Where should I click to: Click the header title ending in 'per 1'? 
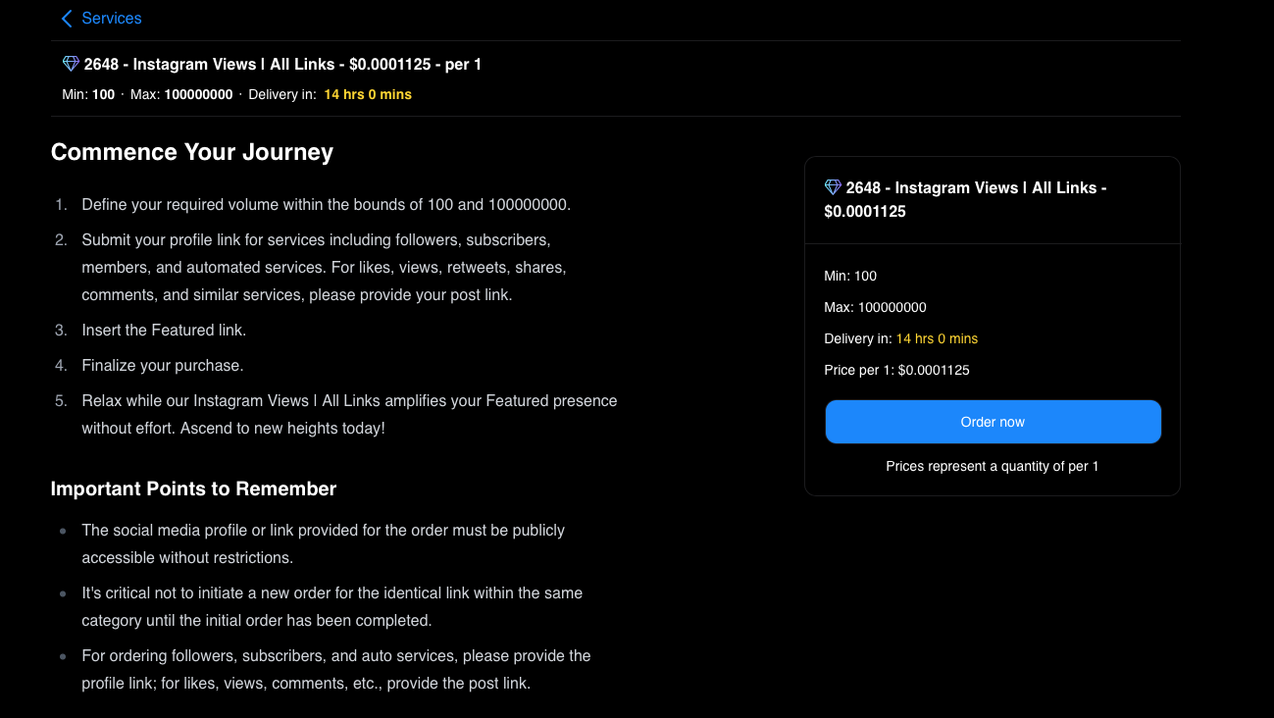(282, 65)
